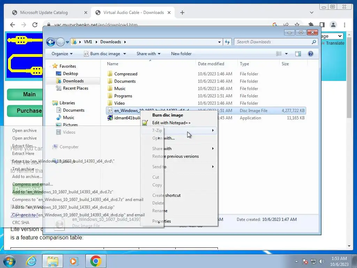This screenshot has width=357, height=268.
Task: Open the Share with toolbar menu
Action: pyautogui.click(x=149, y=54)
